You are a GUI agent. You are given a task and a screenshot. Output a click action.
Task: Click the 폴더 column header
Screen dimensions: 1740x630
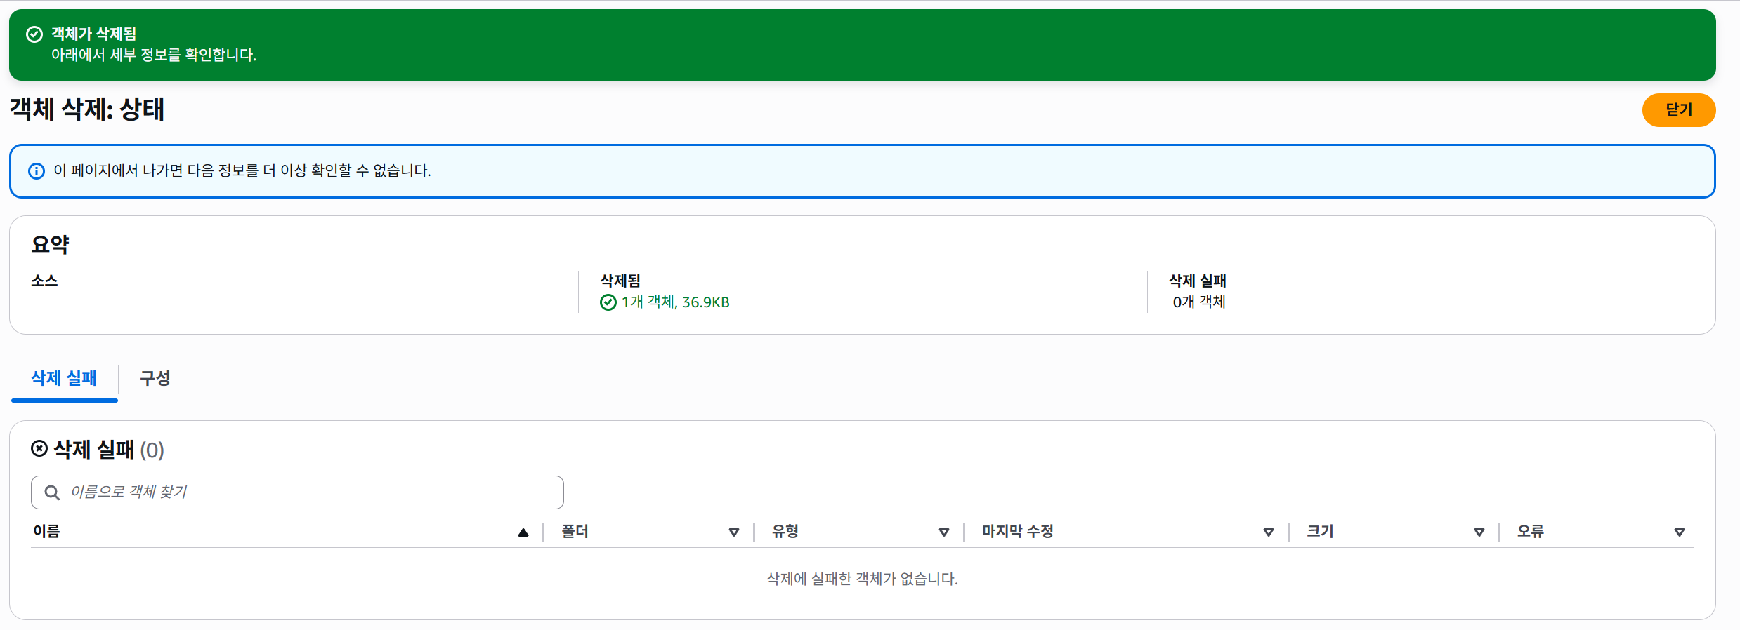[x=575, y=532]
